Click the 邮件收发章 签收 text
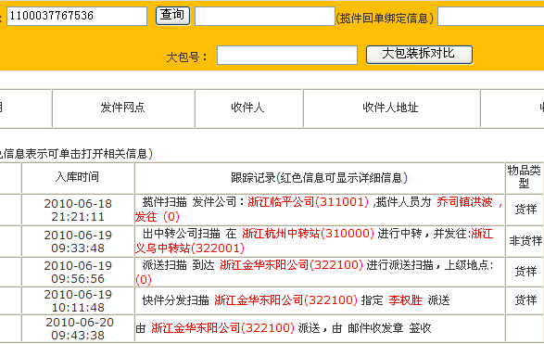 [x=389, y=327]
